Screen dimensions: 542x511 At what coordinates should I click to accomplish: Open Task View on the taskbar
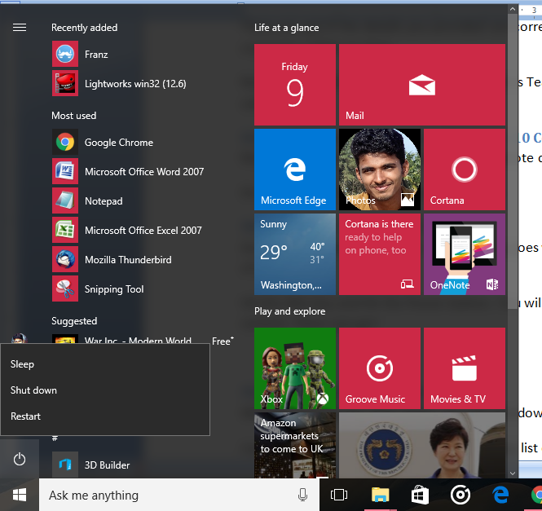[x=339, y=495]
